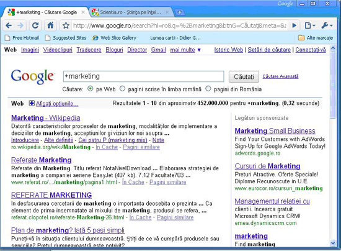Image resolution: width=341 pixels, height=251 pixels.
Task: Click the scrollbar down arrow
Action: (x=333, y=243)
